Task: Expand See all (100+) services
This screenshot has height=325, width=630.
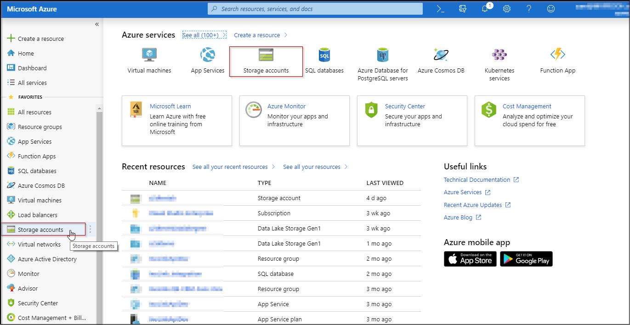Action: [204, 35]
